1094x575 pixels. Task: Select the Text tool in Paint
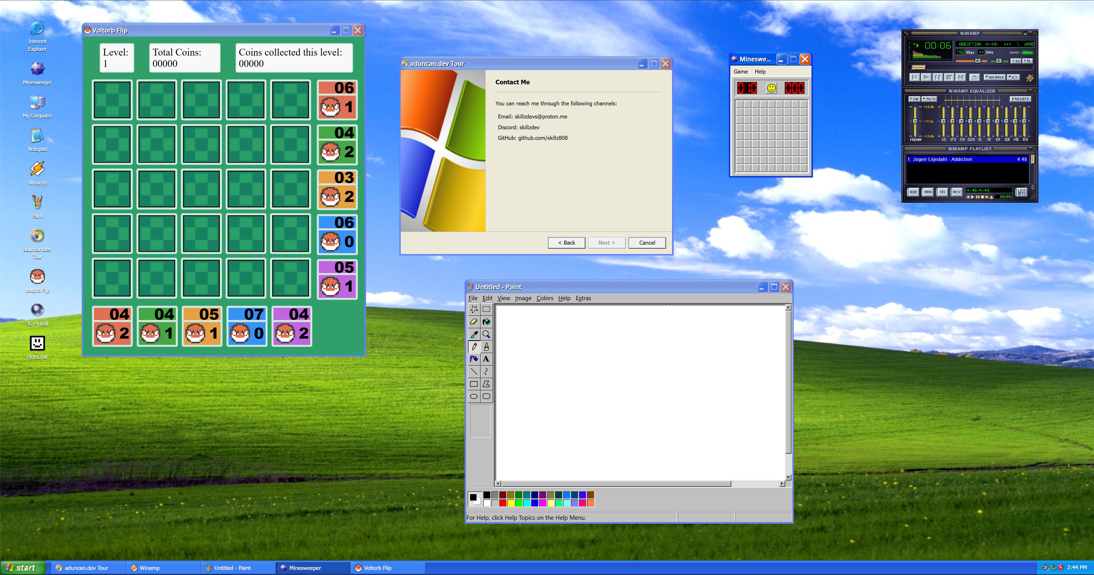tap(487, 359)
